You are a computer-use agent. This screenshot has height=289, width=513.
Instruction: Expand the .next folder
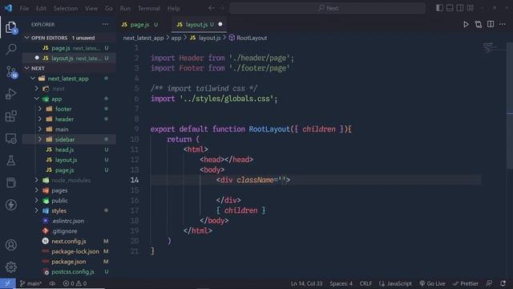point(37,88)
